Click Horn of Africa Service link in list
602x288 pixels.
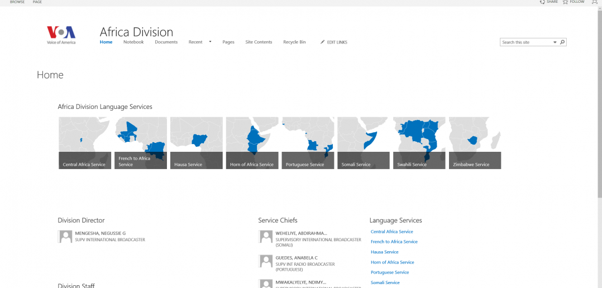[393, 262]
